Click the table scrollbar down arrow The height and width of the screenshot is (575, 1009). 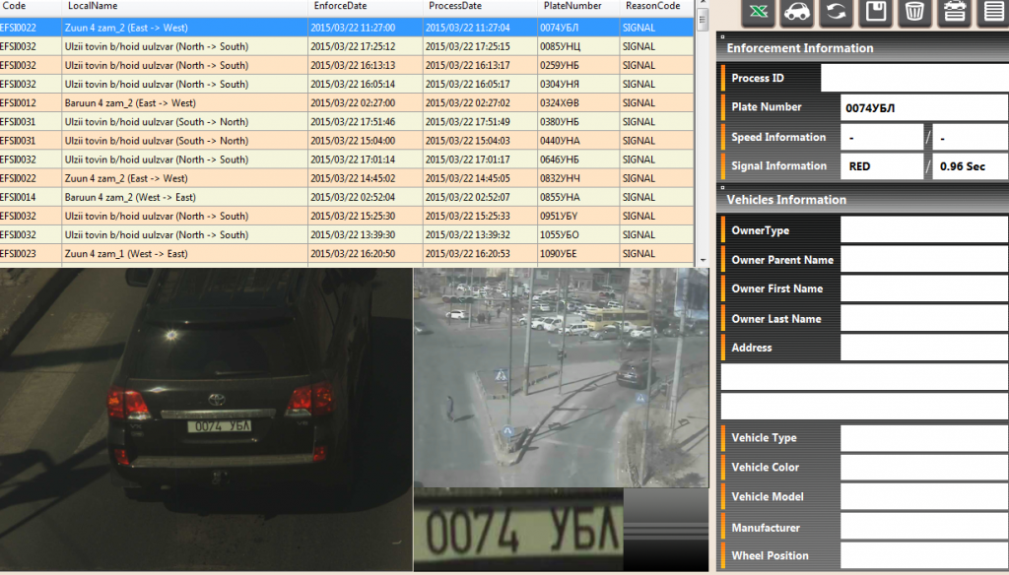click(x=702, y=260)
